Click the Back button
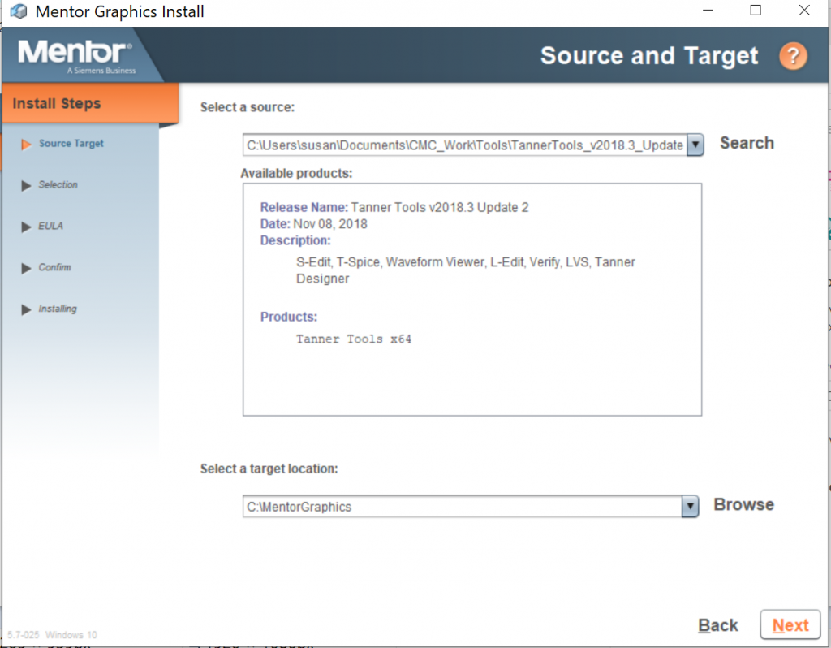The image size is (831, 648). tap(717, 625)
